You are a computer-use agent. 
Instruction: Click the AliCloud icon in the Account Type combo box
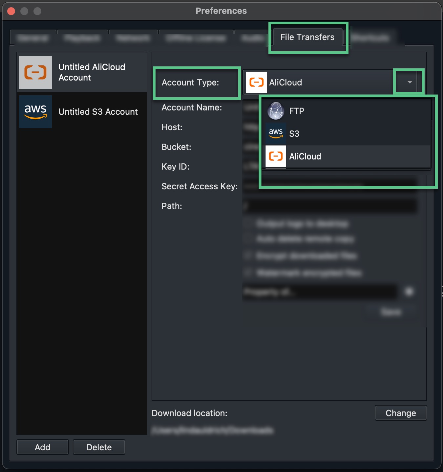click(x=257, y=82)
